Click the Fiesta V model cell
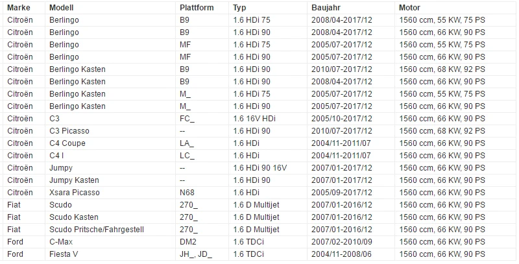Image resolution: width=519 pixels, height=264 pixels. [x=110, y=254]
